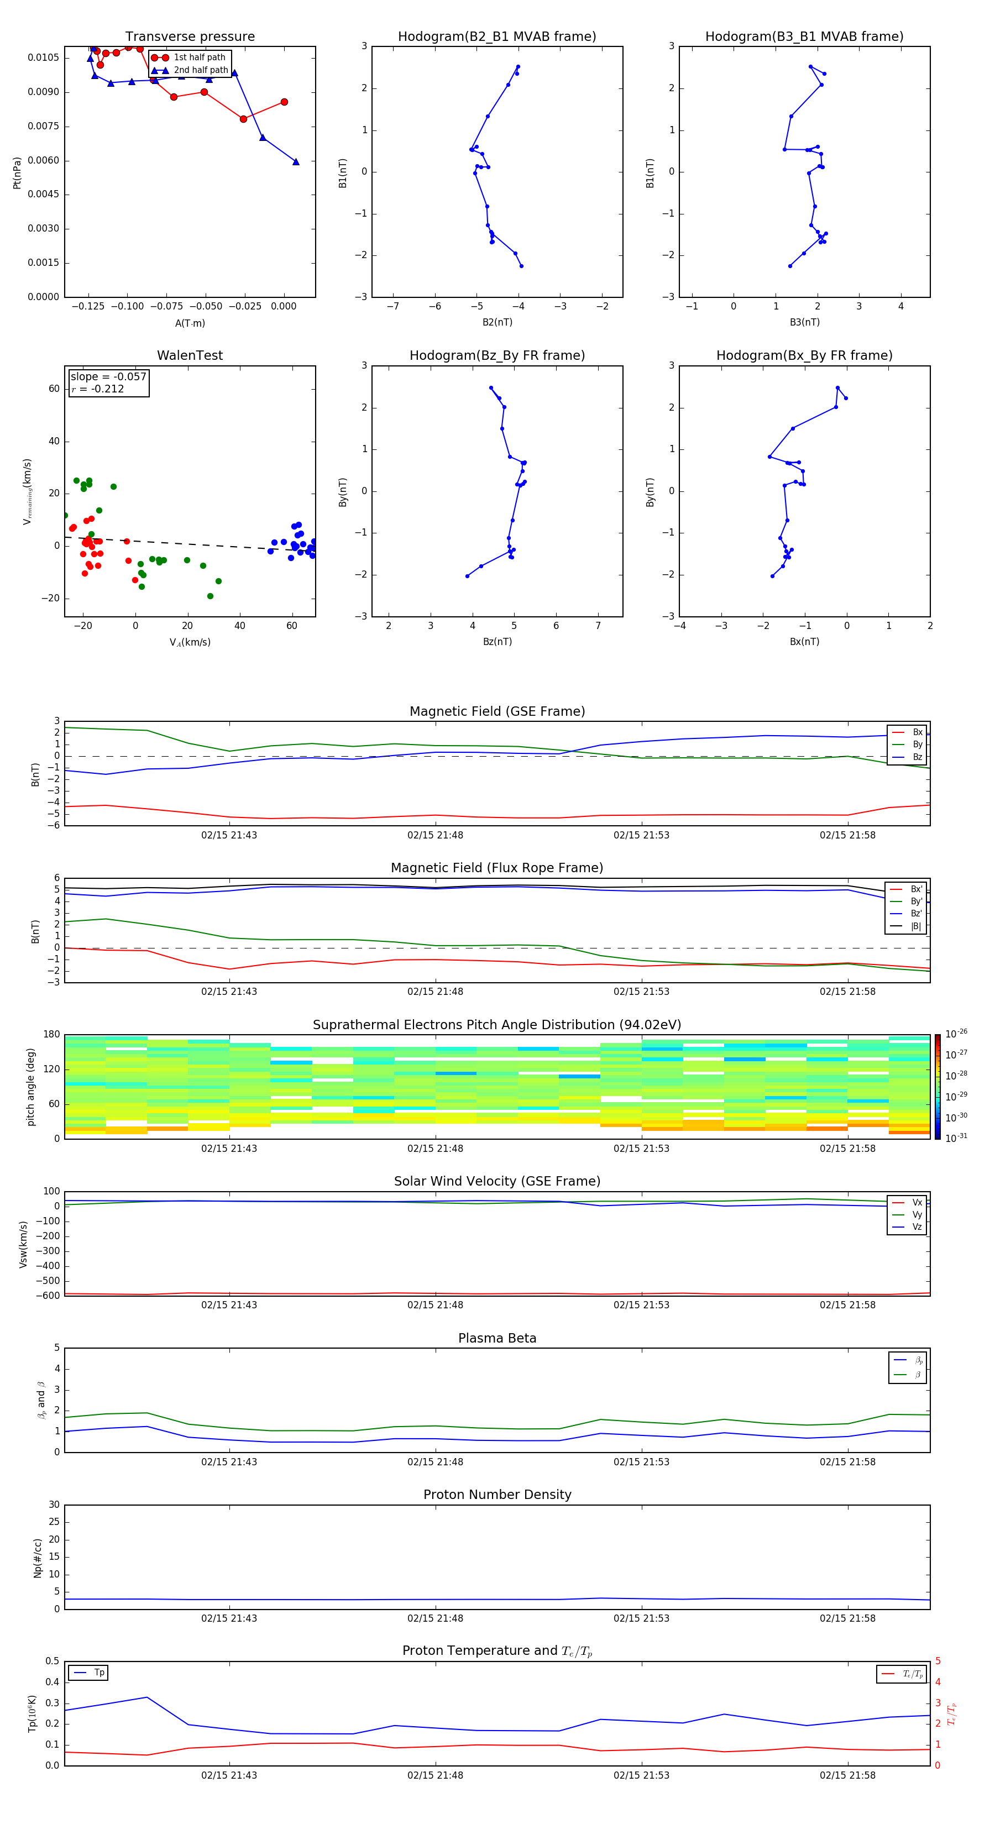Click the 'Hodogram(Bx_By FR frame)' title
The image size is (995, 1824).
click(x=804, y=355)
